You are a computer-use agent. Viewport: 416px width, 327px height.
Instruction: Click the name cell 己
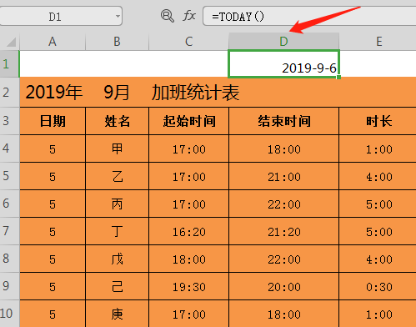pos(117,286)
